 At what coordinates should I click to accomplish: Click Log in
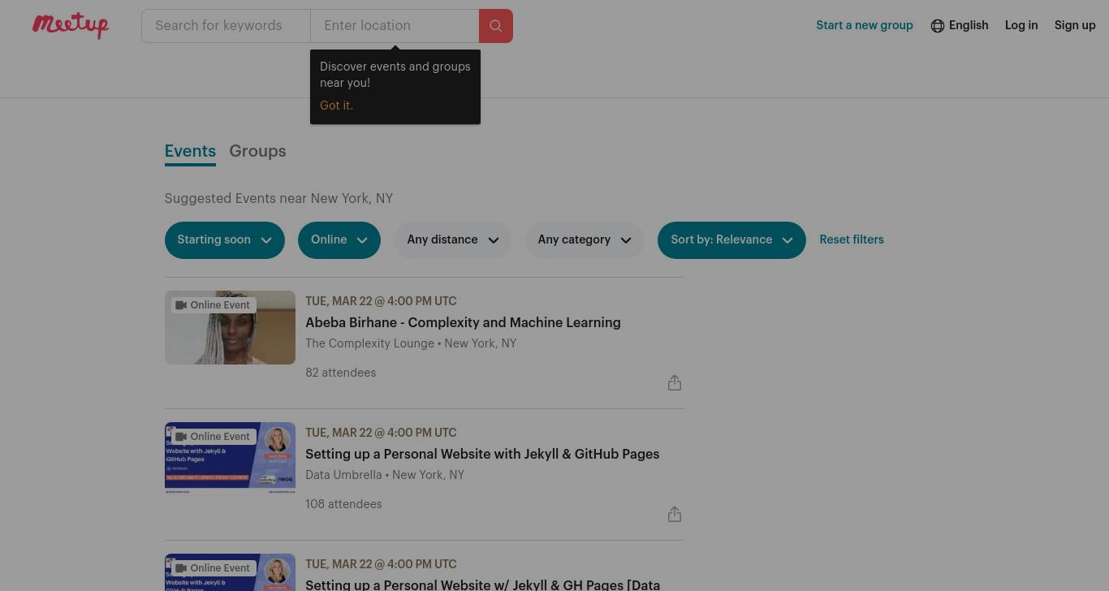tap(1021, 26)
